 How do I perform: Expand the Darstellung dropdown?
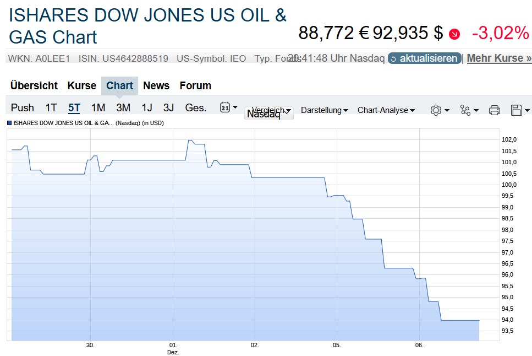point(324,110)
